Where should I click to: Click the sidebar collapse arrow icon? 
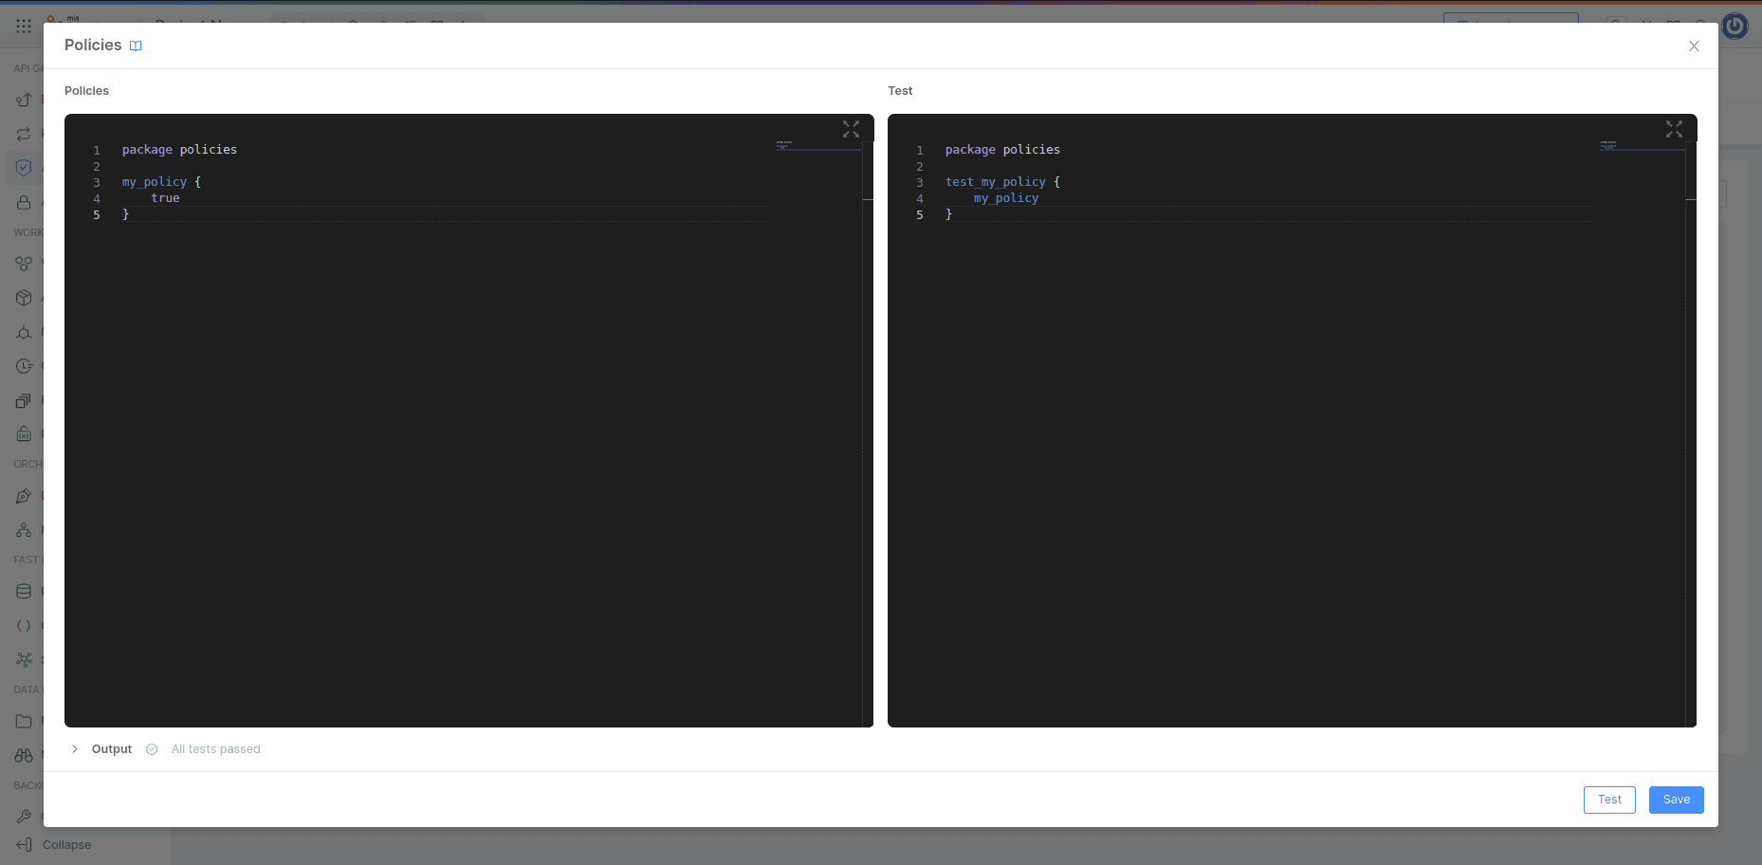pyautogui.click(x=25, y=845)
